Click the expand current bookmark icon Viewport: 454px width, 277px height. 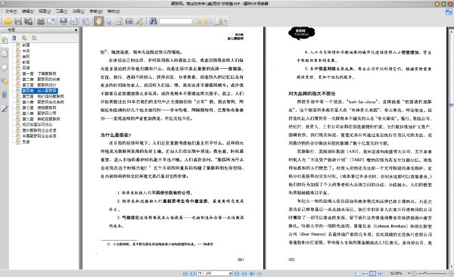pos(24,38)
